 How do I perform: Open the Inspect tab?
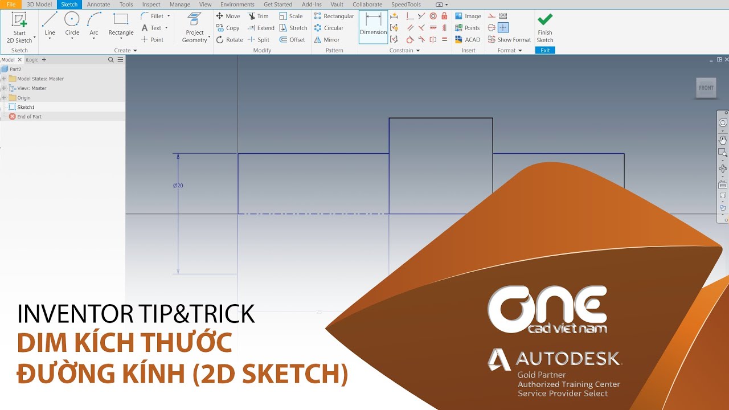[151, 4]
